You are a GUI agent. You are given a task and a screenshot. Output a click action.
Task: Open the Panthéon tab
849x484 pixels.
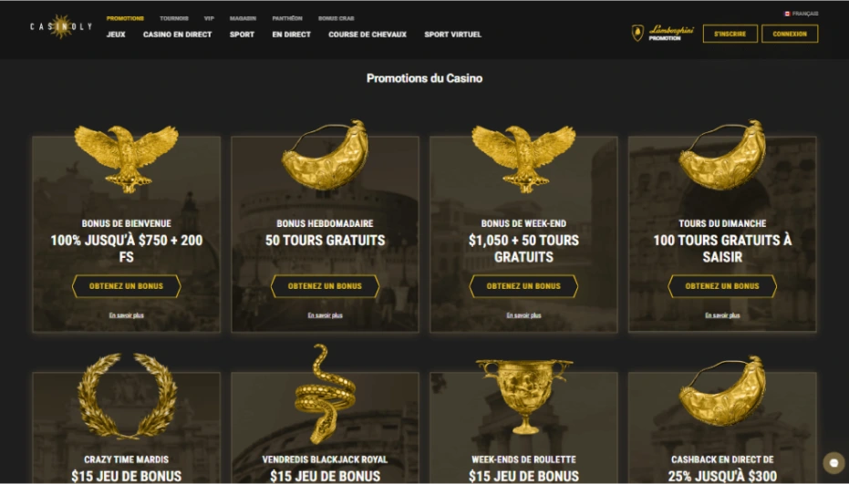287,18
